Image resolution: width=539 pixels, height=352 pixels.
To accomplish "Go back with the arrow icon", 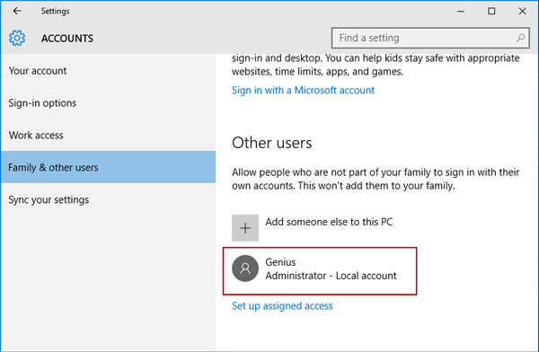I will (17, 11).
